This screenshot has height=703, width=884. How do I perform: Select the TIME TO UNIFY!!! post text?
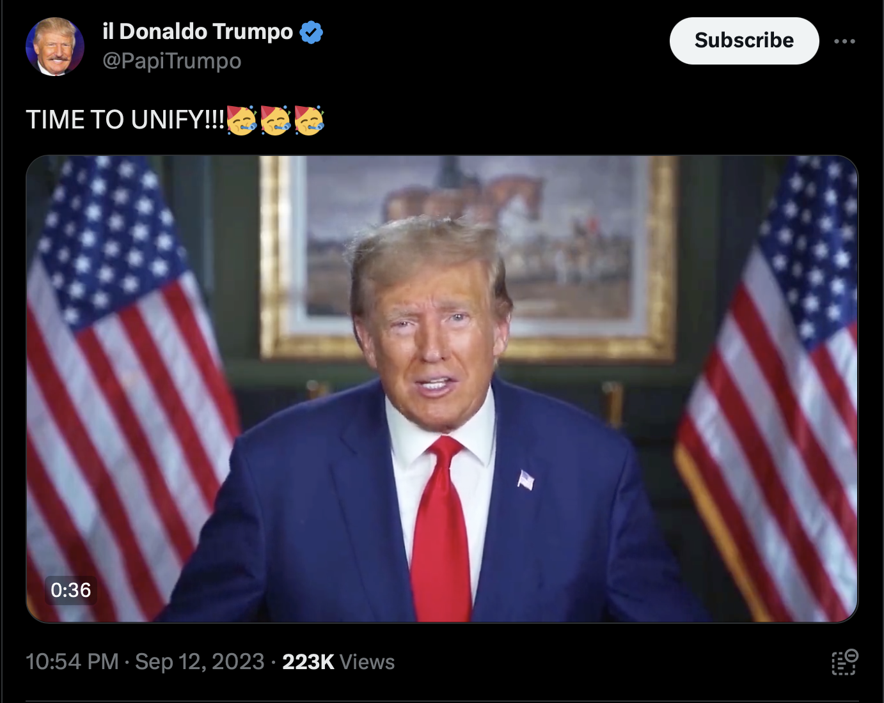pyautogui.click(x=125, y=120)
